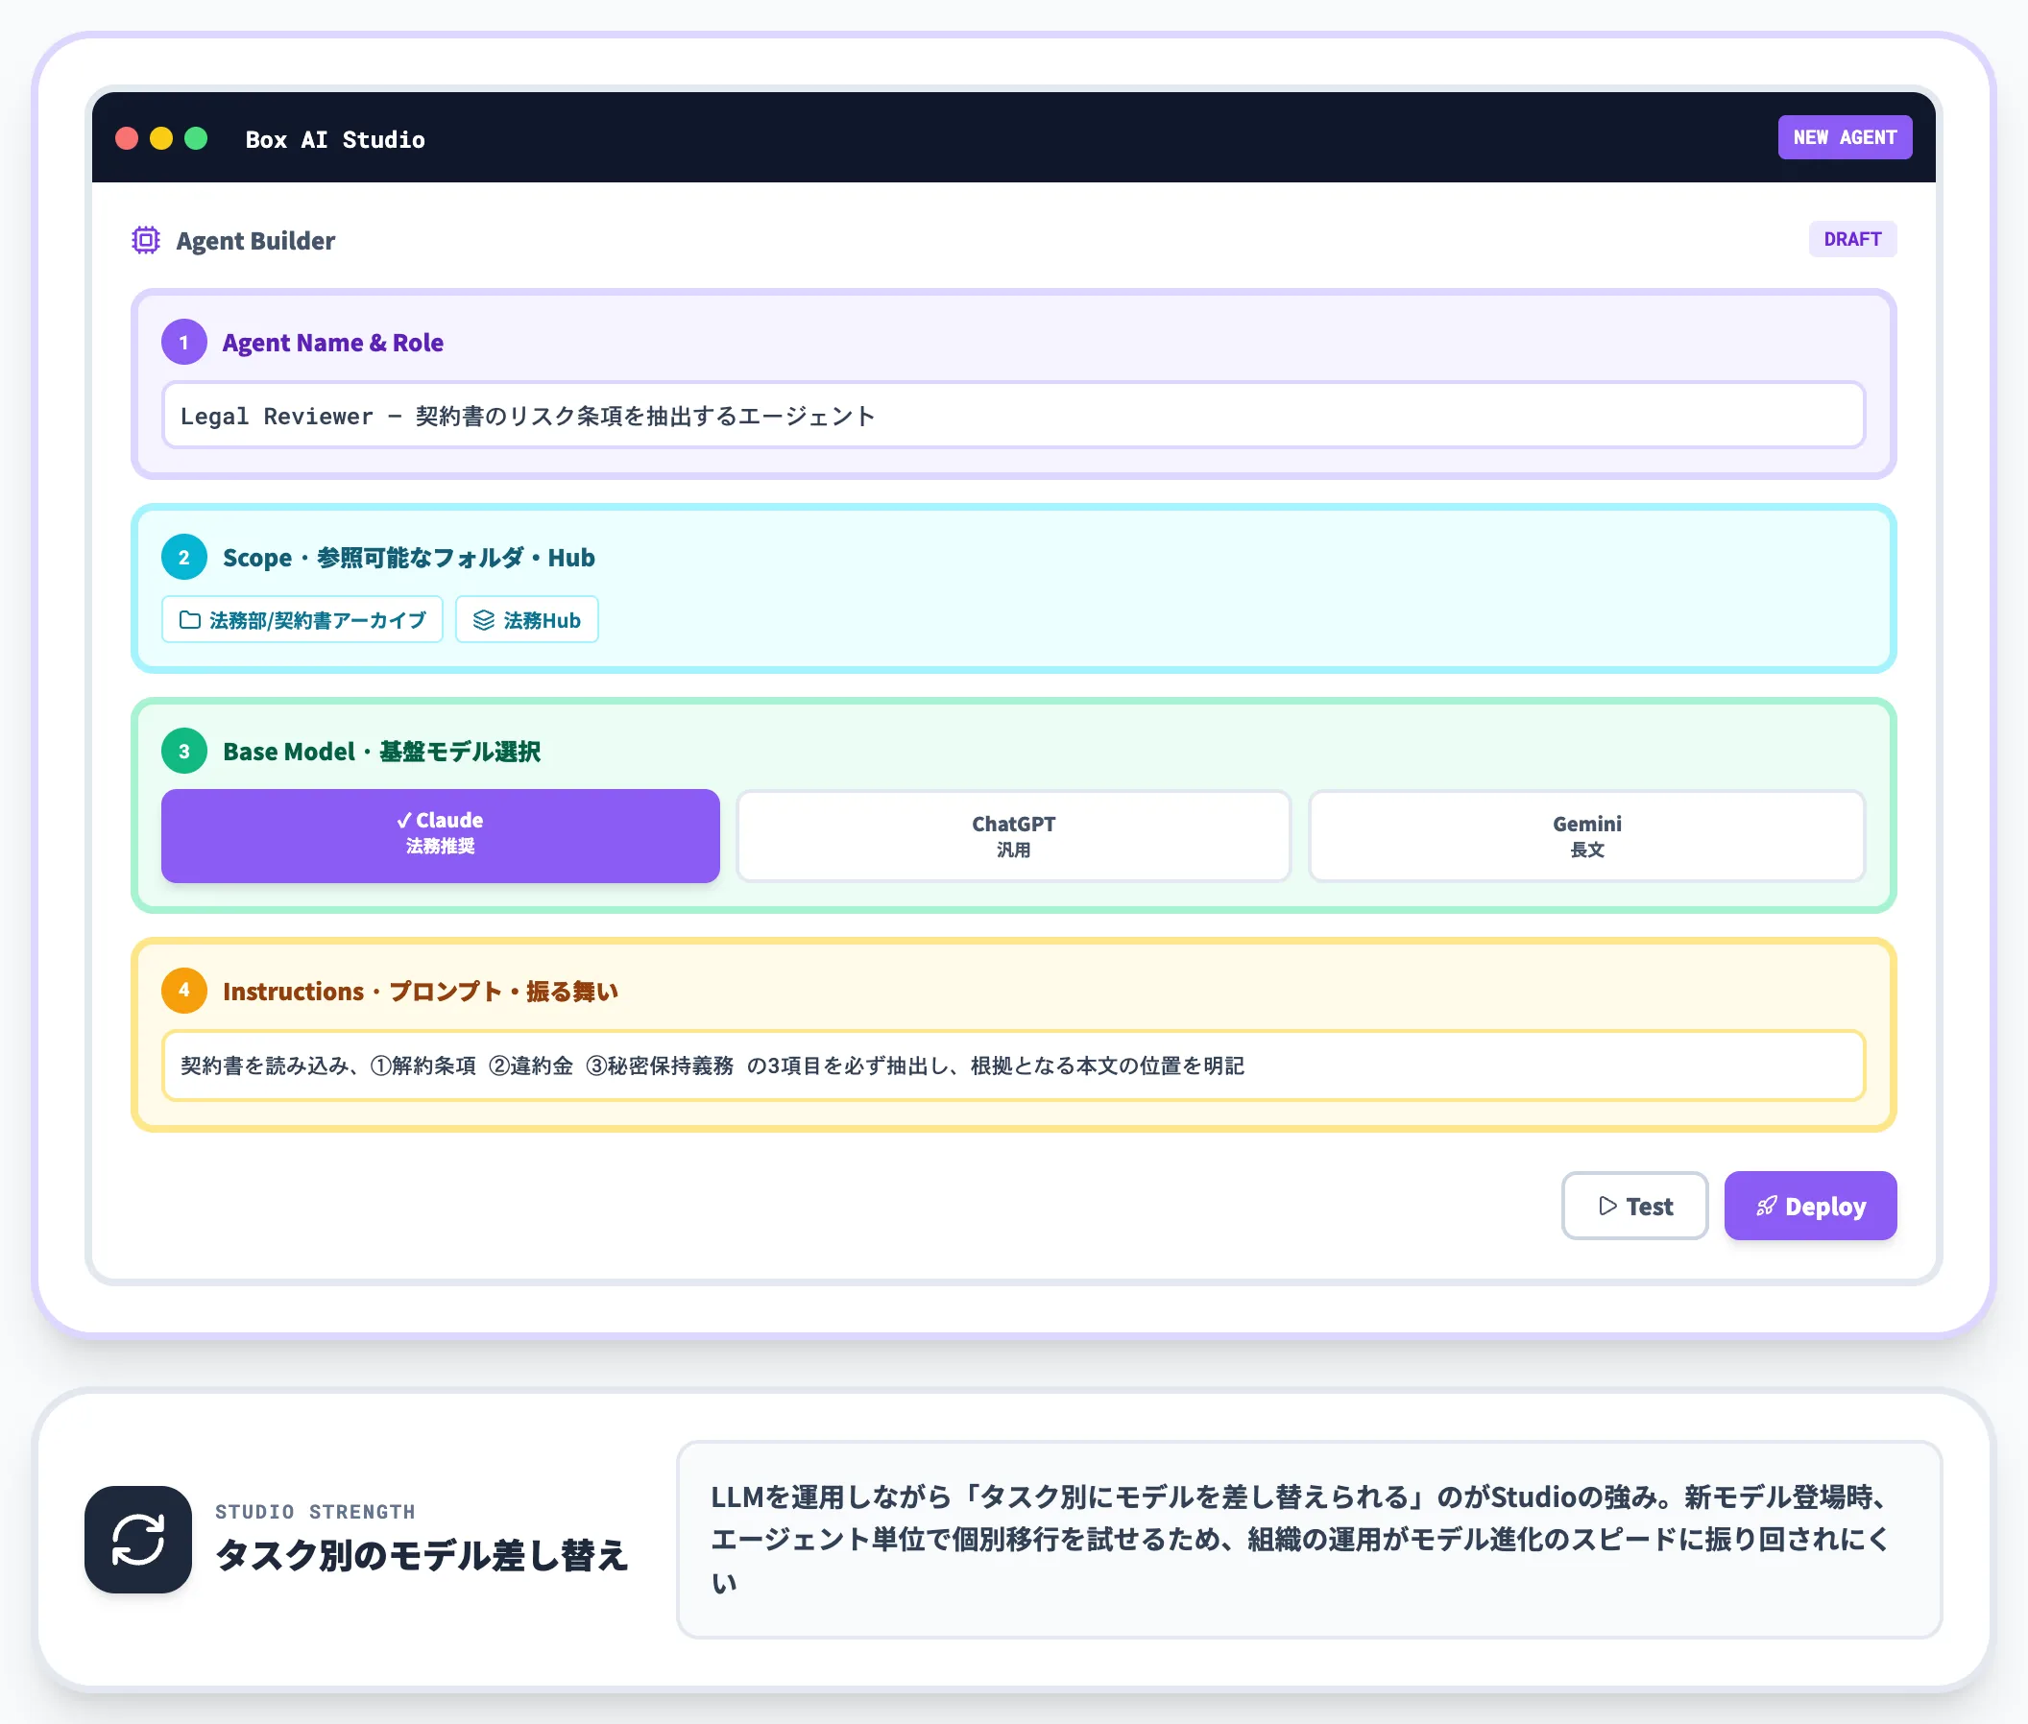Focus the Instructions prompt text field
This screenshot has height=1724, width=2028.
(x=1013, y=1066)
